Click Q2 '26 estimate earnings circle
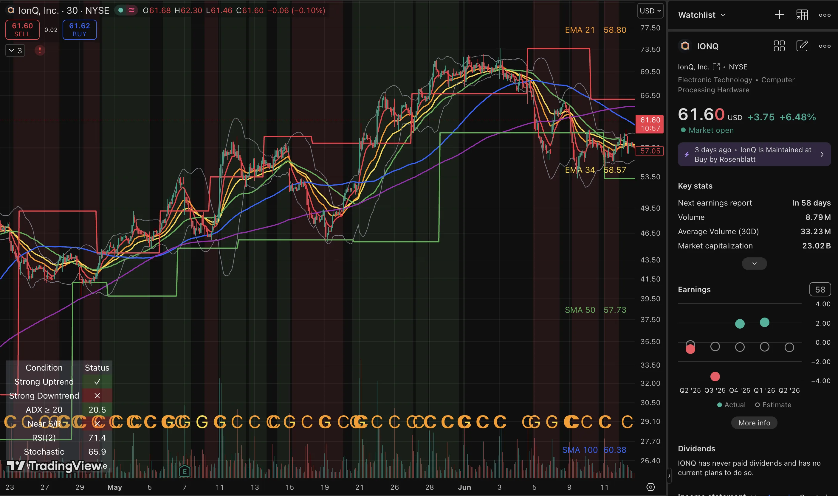Image resolution: width=838 pixels, height=496 pixels. point(789,347)
